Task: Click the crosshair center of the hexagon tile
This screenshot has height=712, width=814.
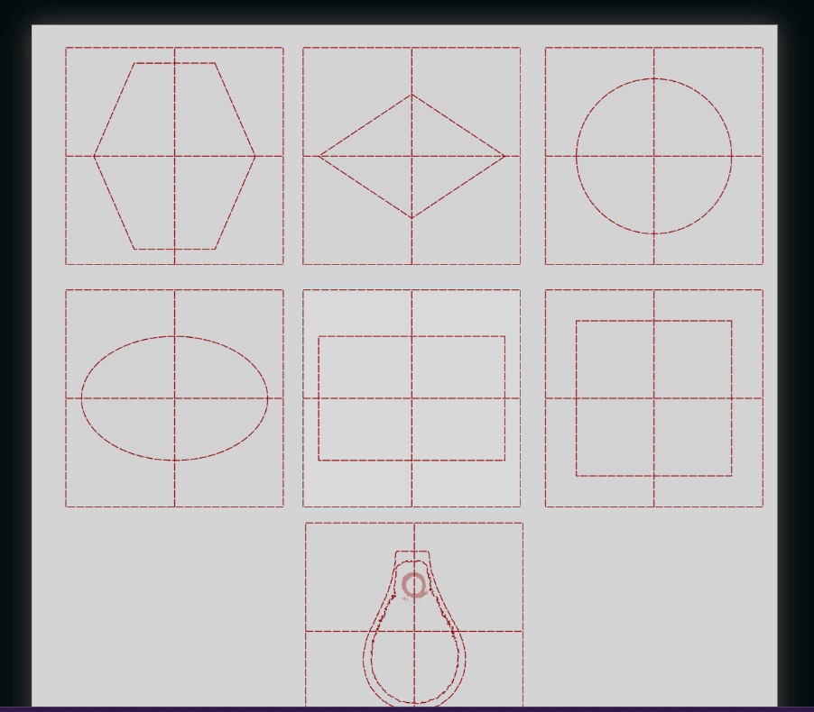Action: coord(174,156)
